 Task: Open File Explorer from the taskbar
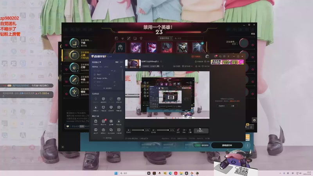[x=181, y=173]
